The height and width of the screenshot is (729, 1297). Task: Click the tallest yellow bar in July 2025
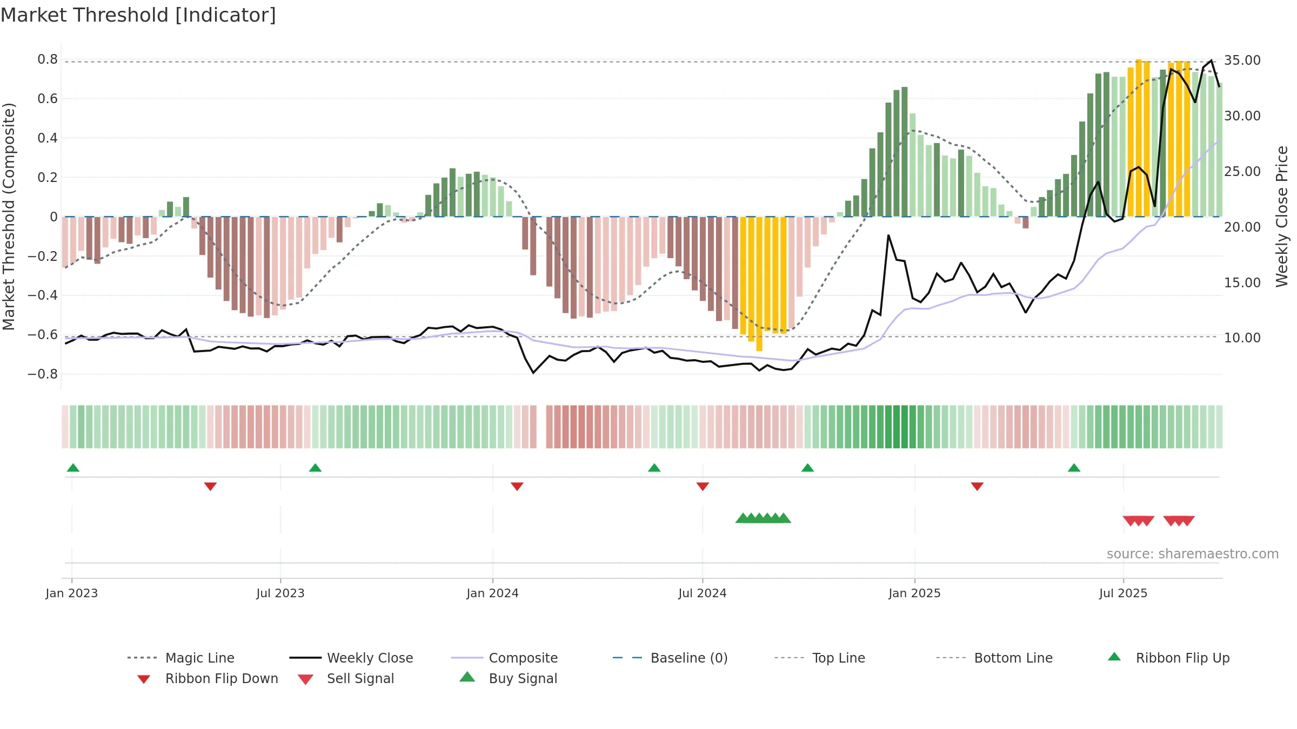(x=1139, y=138)
